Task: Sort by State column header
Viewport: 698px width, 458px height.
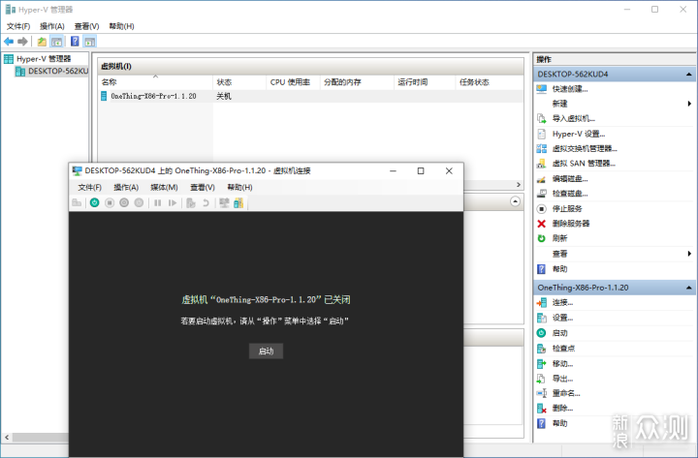Action: 239,82
